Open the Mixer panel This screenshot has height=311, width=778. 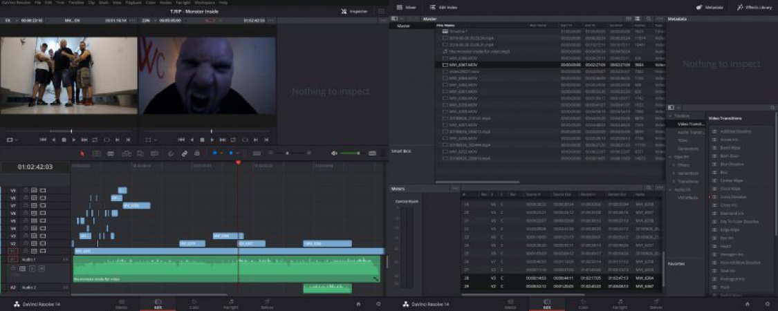pos(407,8)
